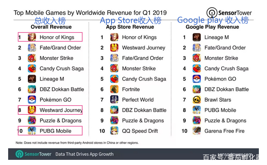The height and width of the screenshot is (165, 267).
Task: Click the highlighted Westward Journey row in Overall
Action: [x=50, y=110]
